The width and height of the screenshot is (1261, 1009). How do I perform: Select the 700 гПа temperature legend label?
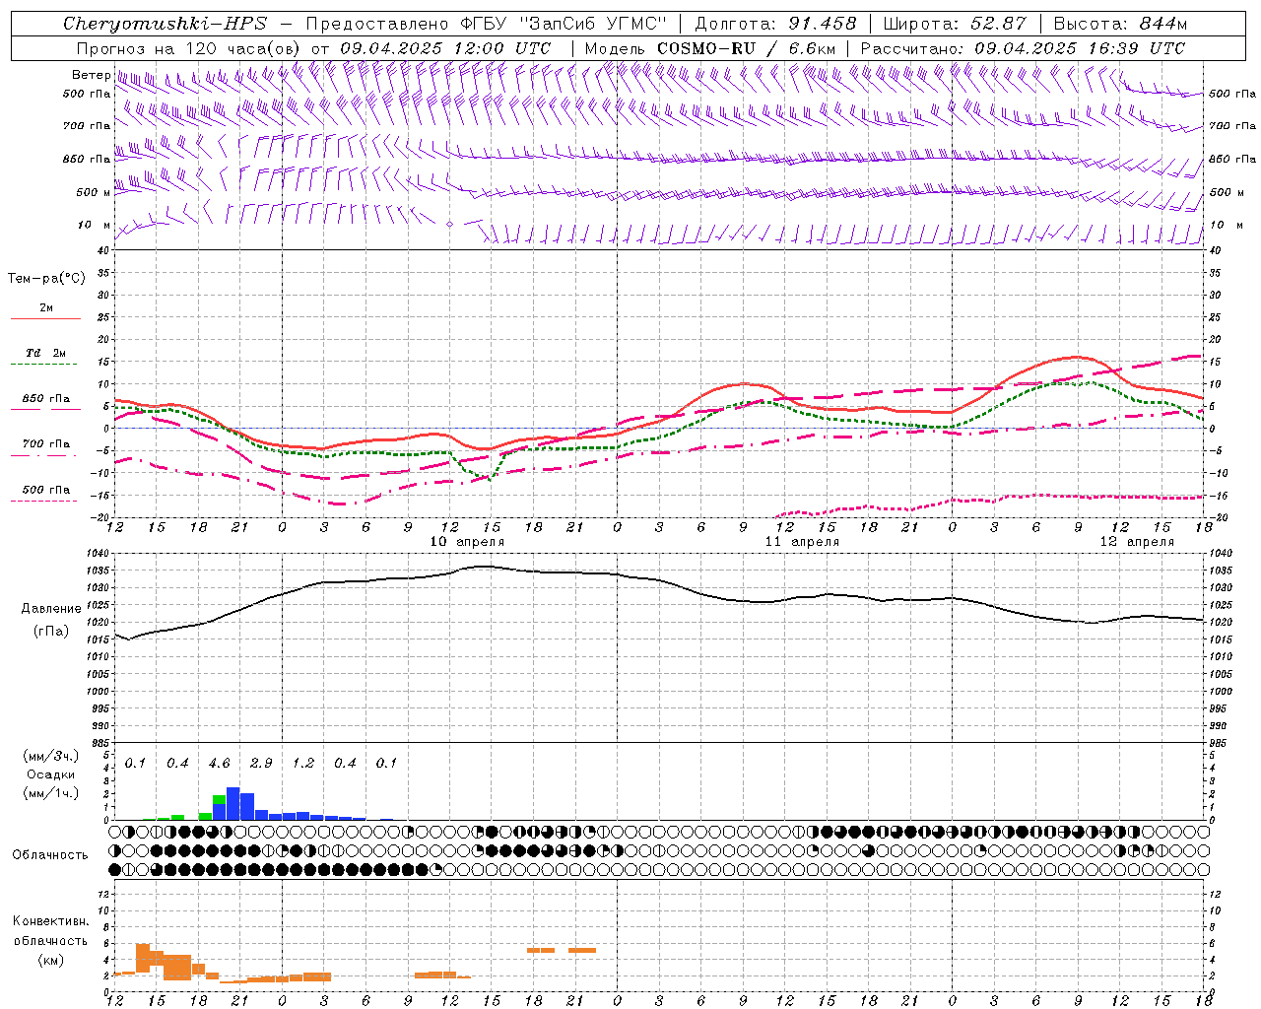pos(46,444)
